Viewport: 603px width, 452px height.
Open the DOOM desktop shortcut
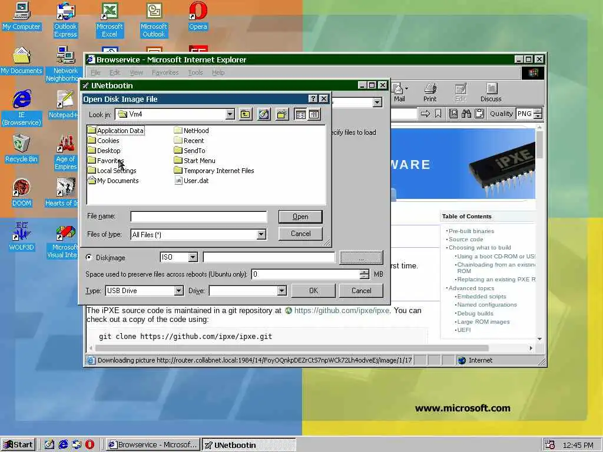22,193
